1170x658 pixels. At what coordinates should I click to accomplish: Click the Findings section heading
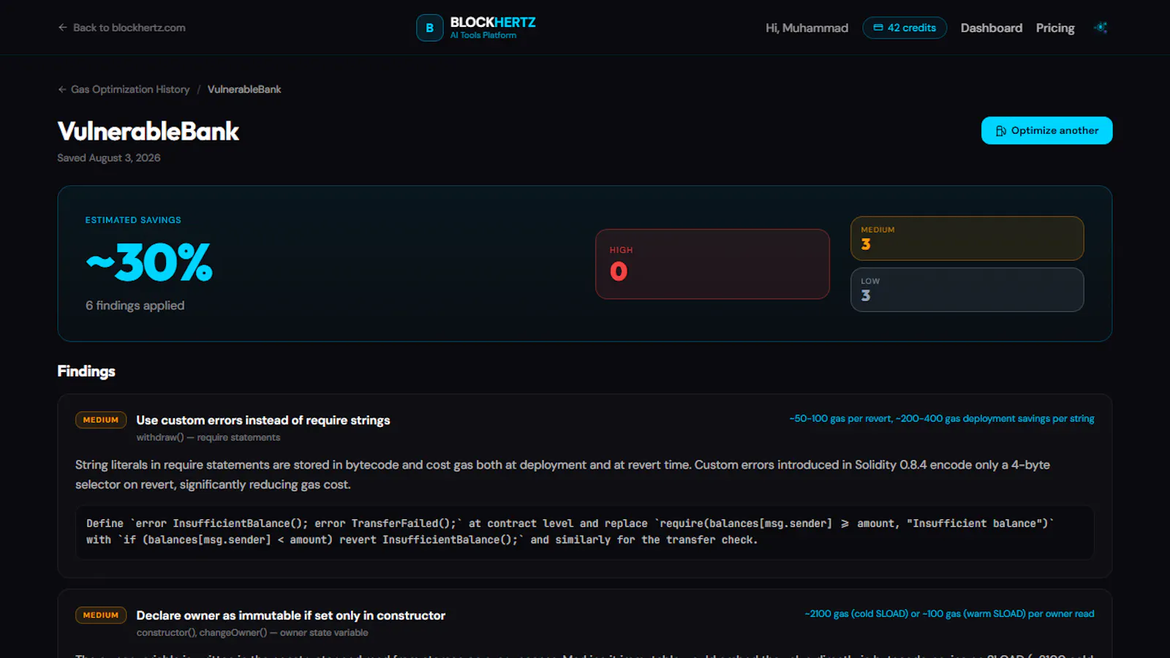86,371
